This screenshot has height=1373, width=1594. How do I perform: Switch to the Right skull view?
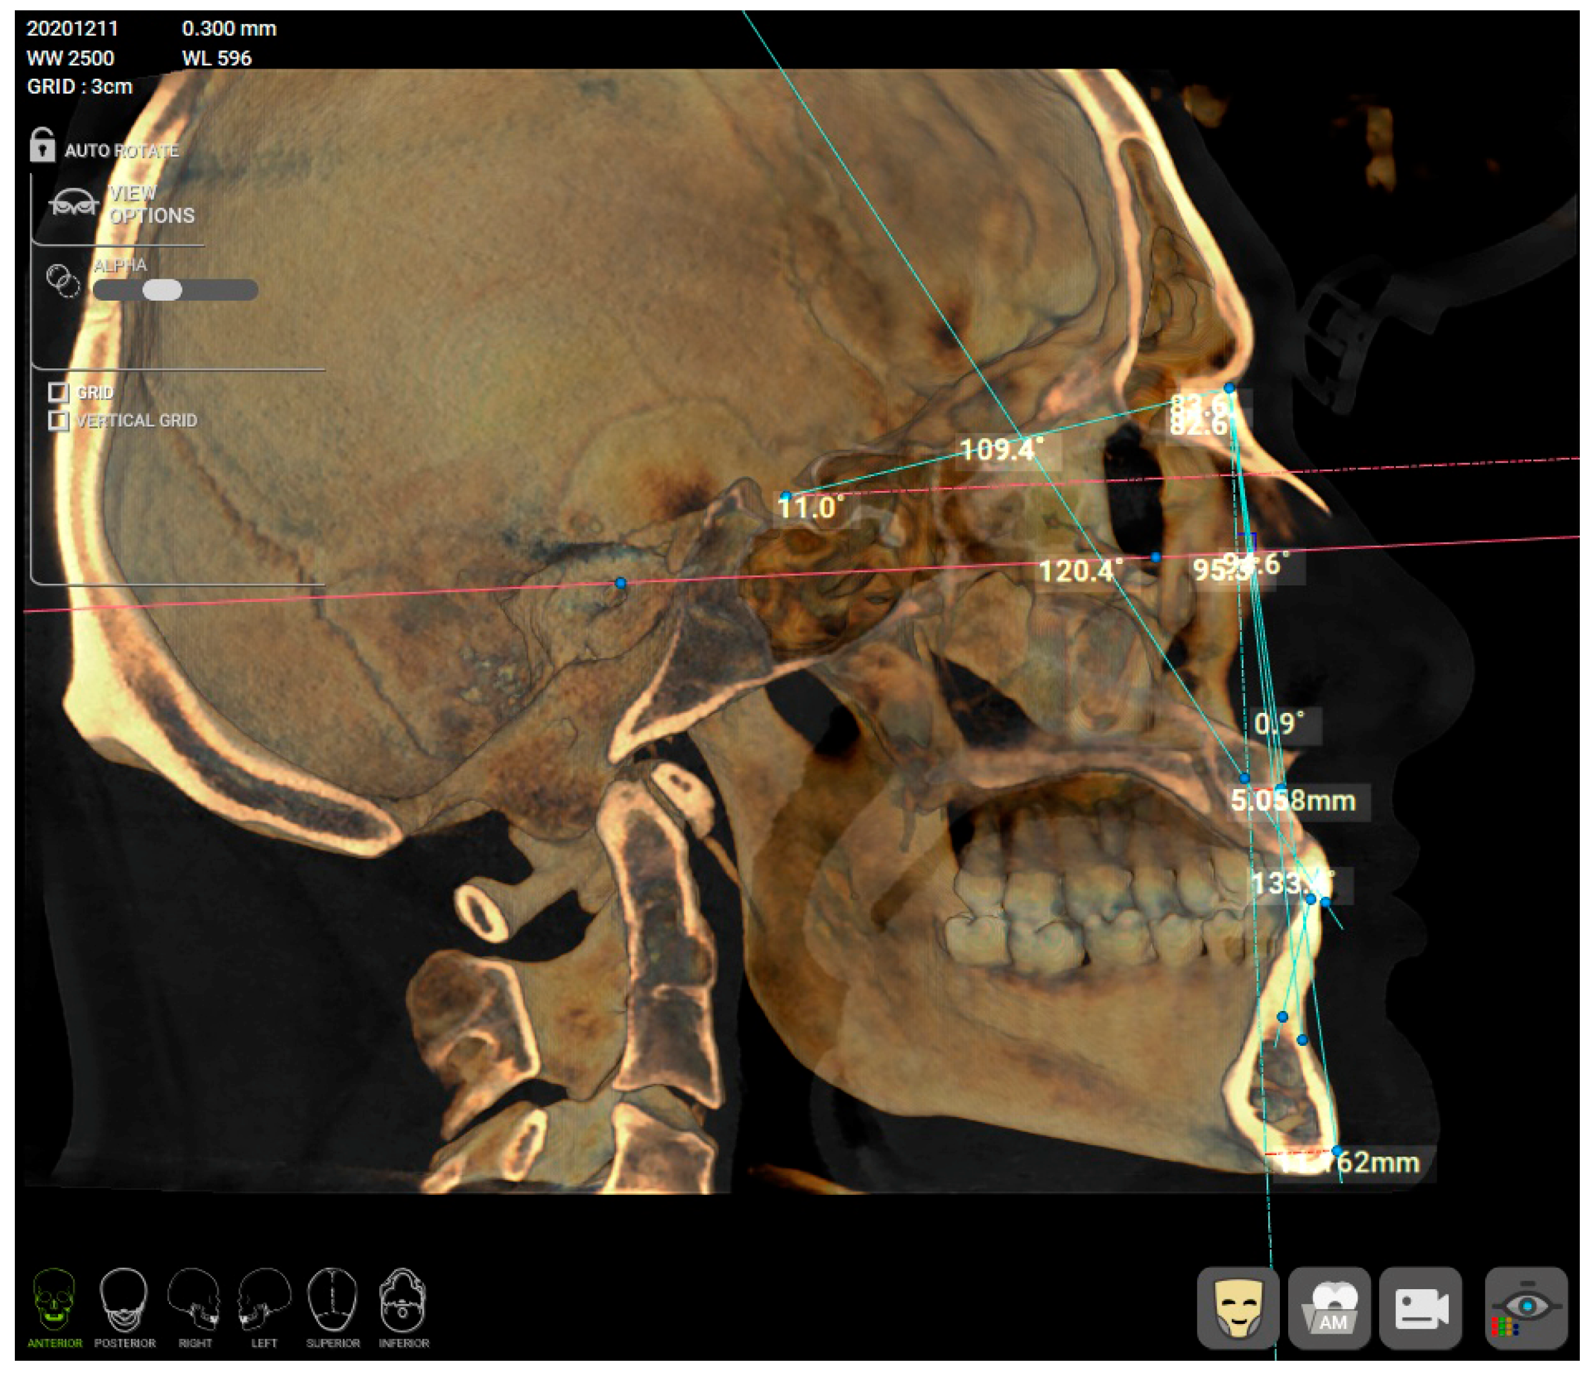tap(194, 1302)
